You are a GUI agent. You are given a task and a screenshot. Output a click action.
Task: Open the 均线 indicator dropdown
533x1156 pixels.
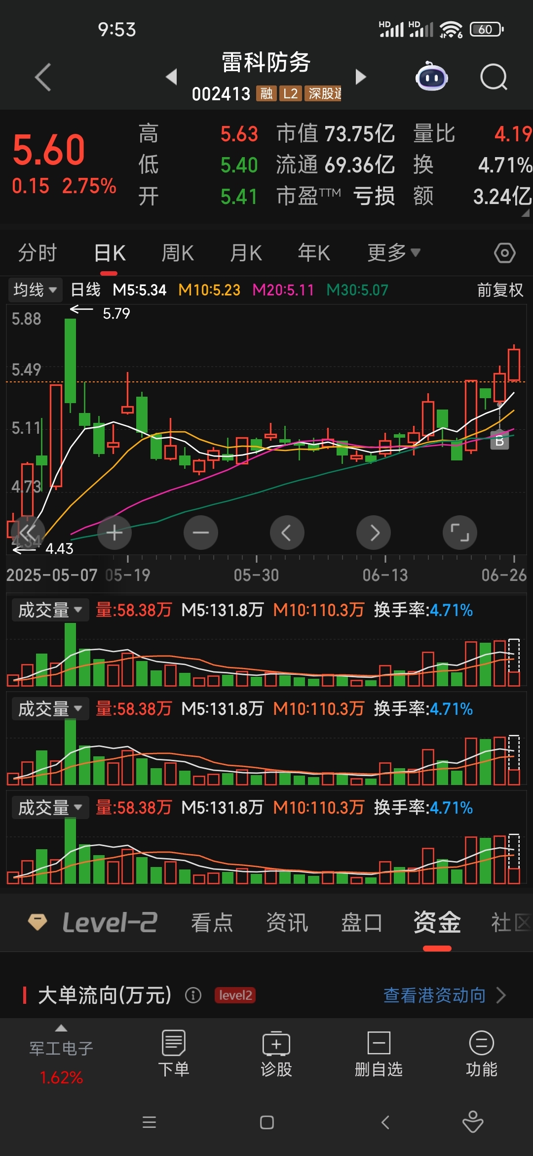tap(35, 289)
